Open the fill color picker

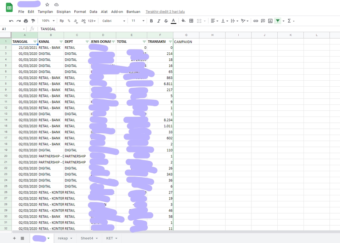[183, 21]
